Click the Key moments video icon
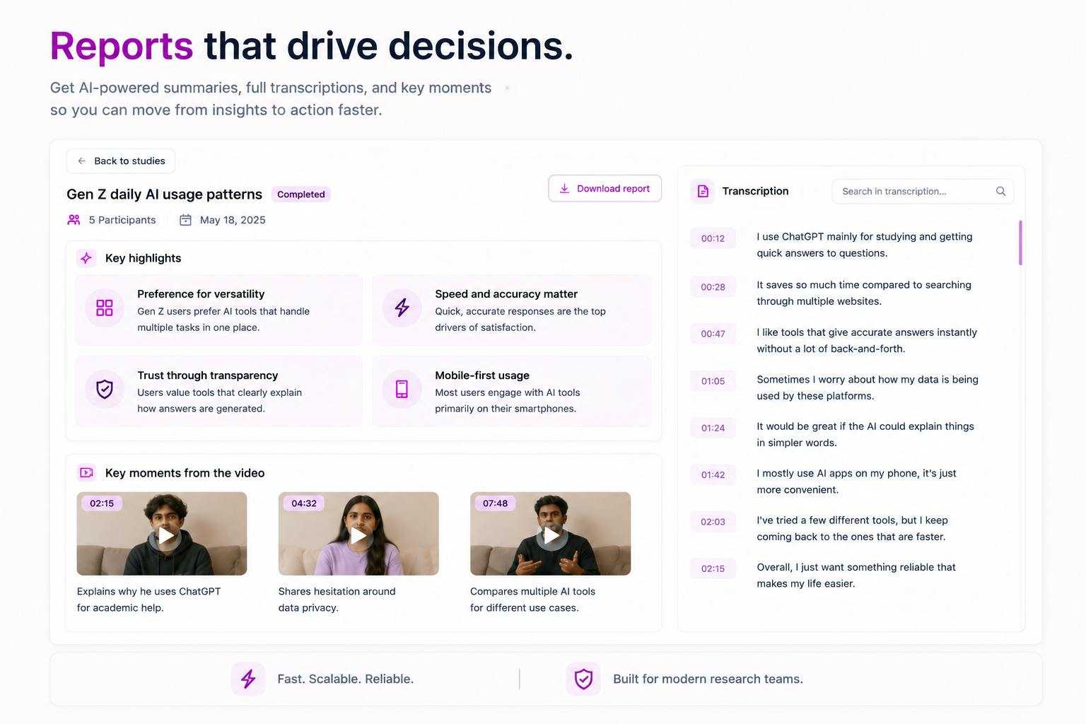This screenshot has width=1086, height=724. 86,472
